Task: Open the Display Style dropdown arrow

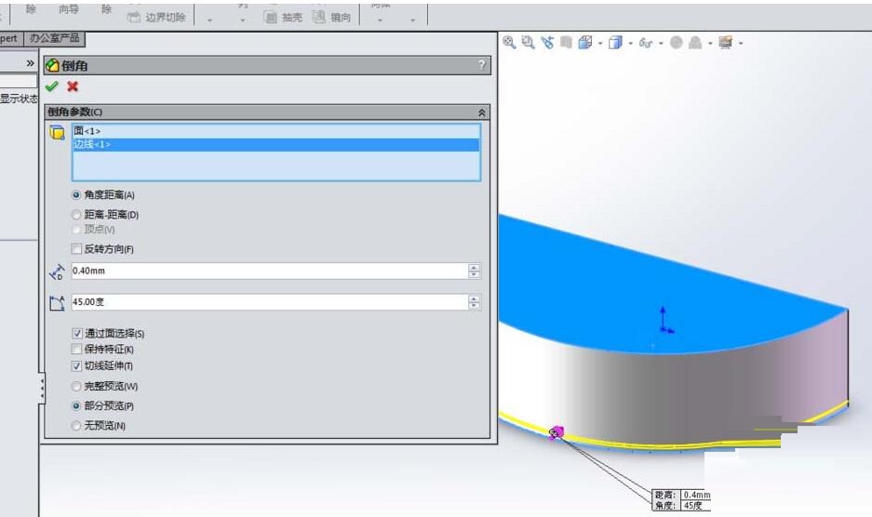Action: click(630, 44)
